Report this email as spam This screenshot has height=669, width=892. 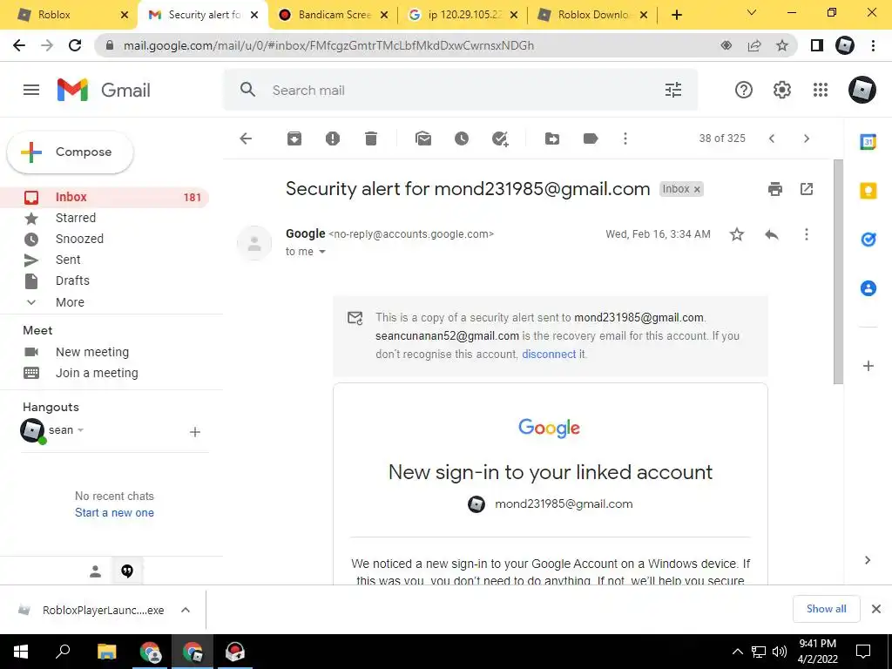tap(332, 139)
